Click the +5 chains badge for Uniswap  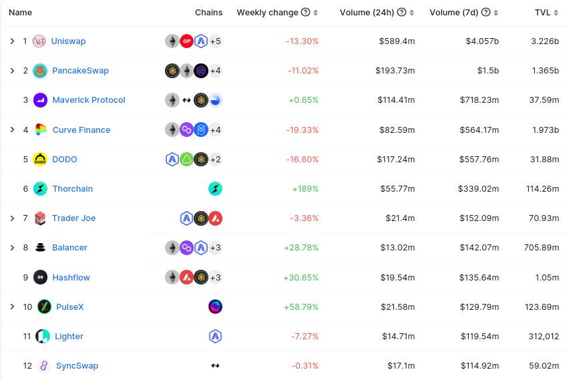click(x=215, y=41)
